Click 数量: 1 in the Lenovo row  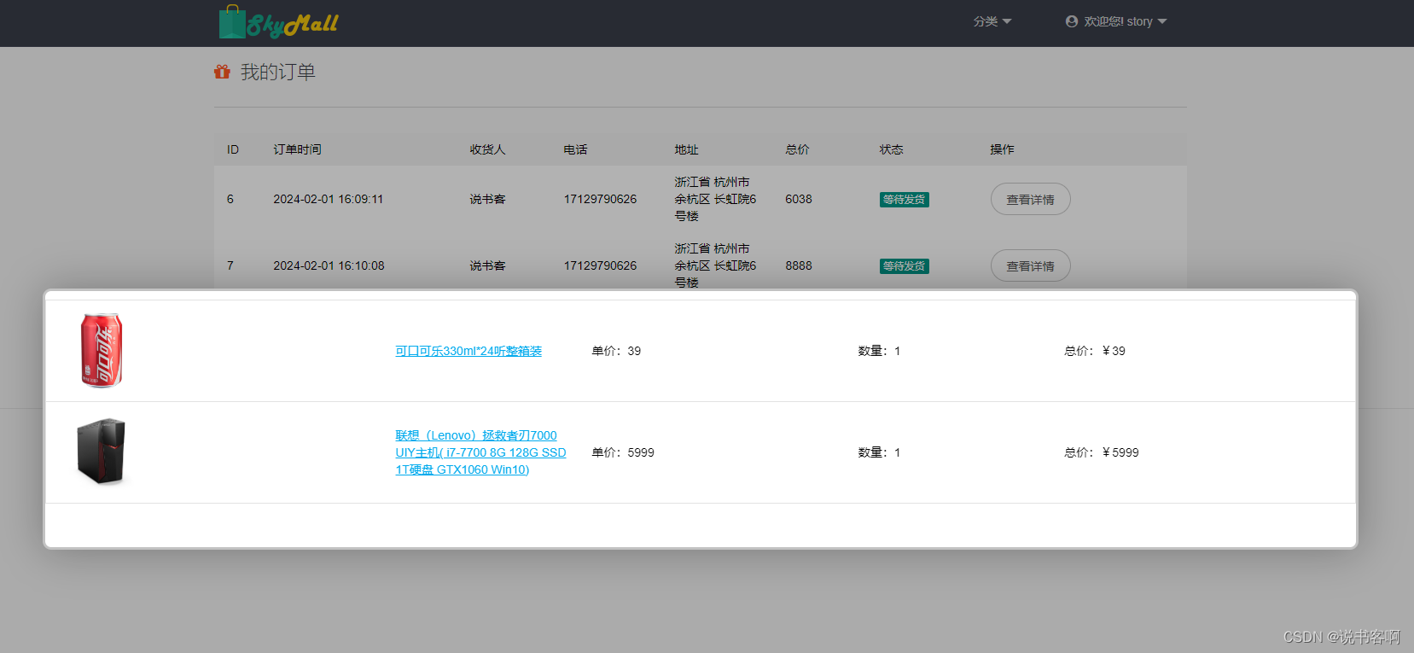pos(879,452)
